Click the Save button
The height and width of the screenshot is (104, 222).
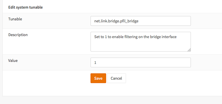(98, 78)
